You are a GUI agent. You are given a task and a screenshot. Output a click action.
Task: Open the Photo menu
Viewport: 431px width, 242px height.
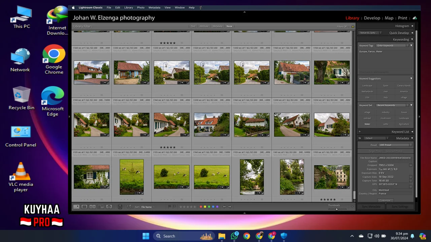pos(141,7)
